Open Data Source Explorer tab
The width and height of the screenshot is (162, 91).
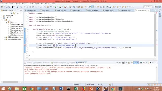click(x=58, y=63)
